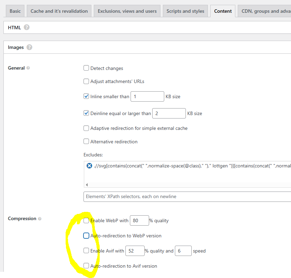291x278 pixels.
Task: Click the help icon next to HTML
Action: click(x=26, y=28)
